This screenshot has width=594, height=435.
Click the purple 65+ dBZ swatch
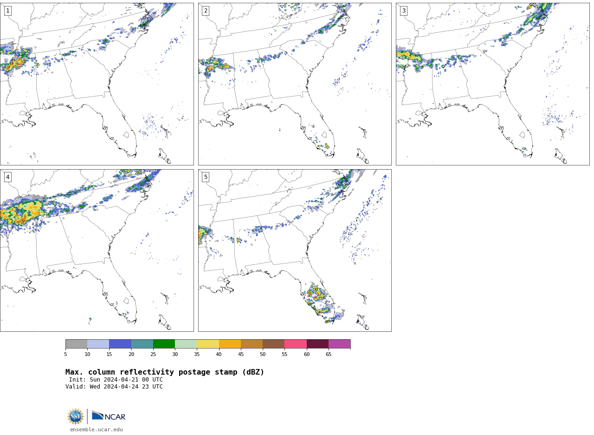[339, 344]
